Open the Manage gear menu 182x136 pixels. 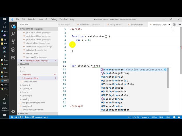pyautogui.click(x=13, y=111)
